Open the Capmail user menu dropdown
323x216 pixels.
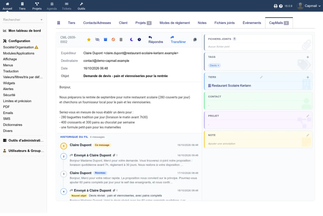(x=312, y=6)
